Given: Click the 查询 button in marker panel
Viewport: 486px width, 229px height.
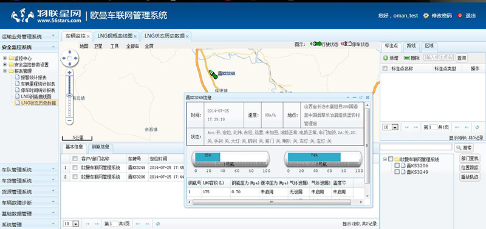Looking at the screenshot, I should coord(462,58).
